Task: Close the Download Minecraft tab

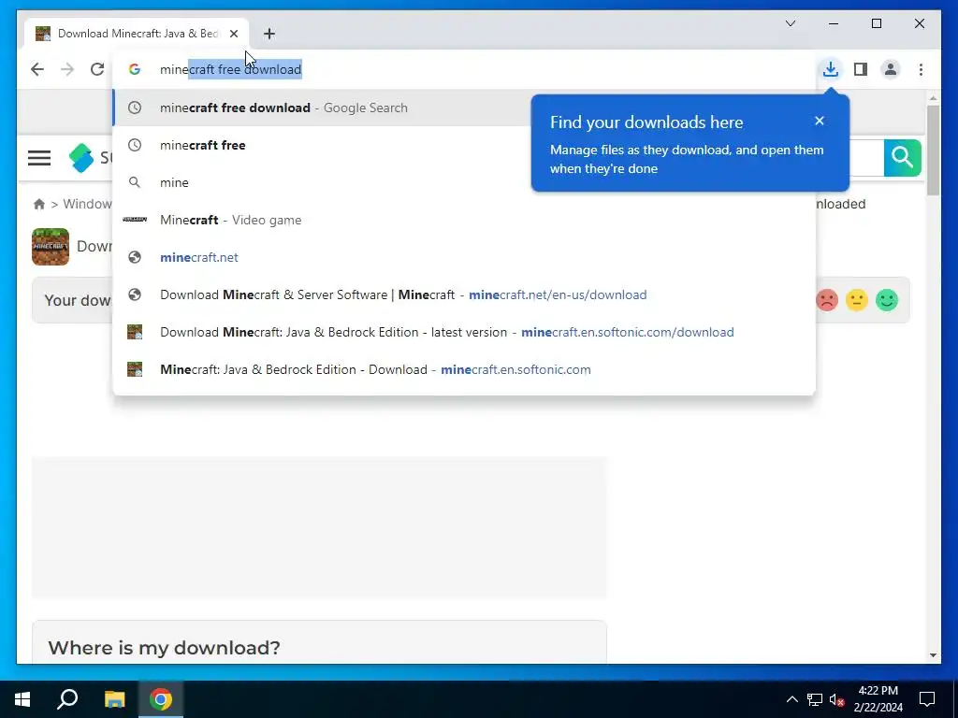Action: 233,34
